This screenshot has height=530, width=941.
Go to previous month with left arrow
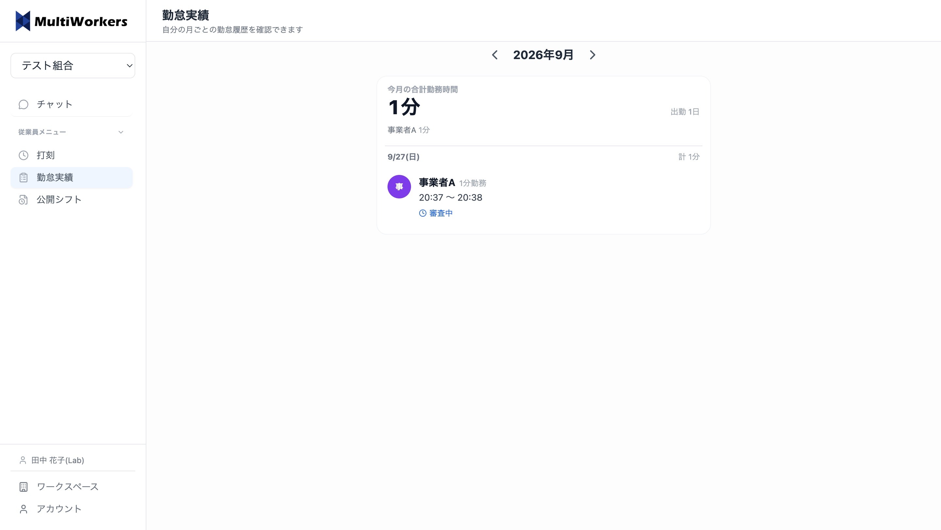tap(495, 55)
